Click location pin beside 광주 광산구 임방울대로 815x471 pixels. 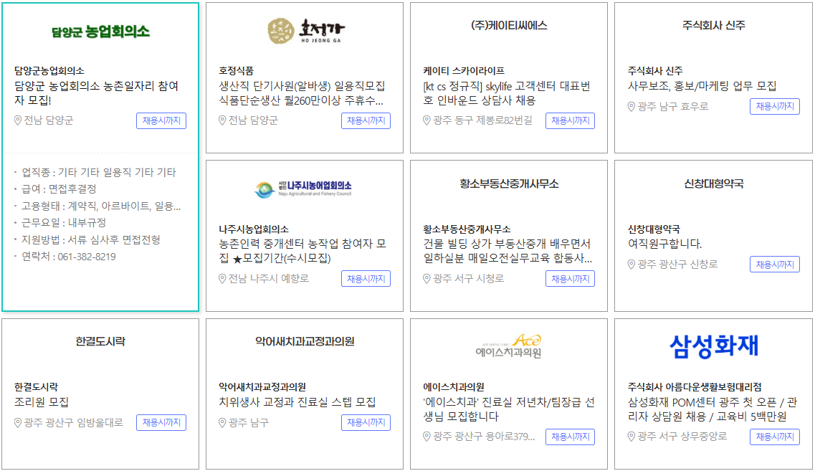pos(18,423)
